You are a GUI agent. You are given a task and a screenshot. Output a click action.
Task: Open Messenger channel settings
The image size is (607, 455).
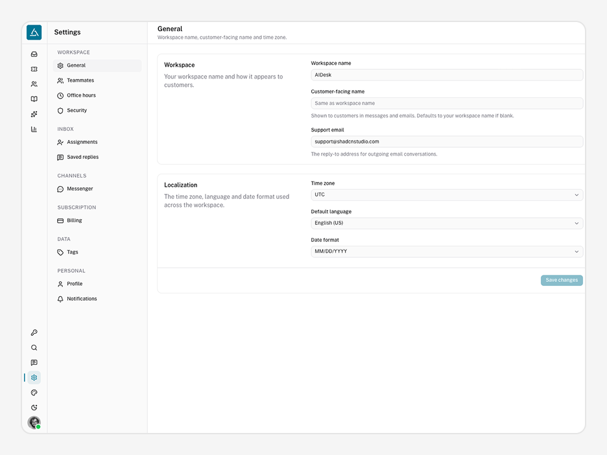coord(97,189)
